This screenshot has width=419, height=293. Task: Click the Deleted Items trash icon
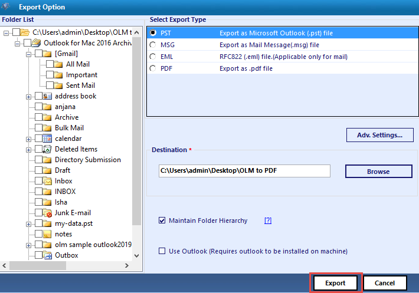[x=48, y=149]
